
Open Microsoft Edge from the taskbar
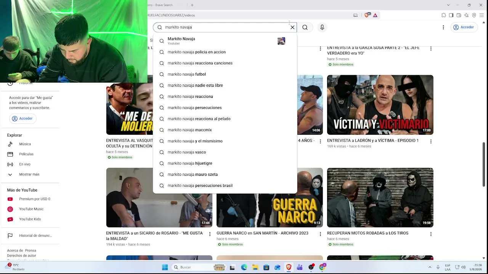pyautogui.click(x=244, y=267)
